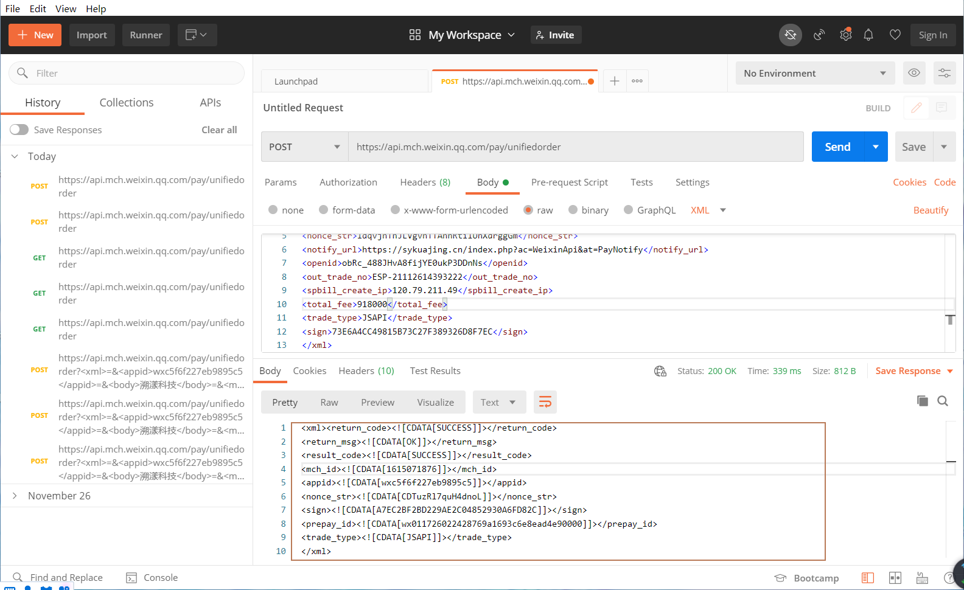Add a new request tab with plus
This screenshot has width=964, height=590.
[615, 81]
